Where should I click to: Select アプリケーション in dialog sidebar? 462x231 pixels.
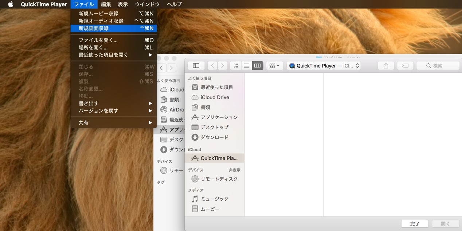click(215, 117)
